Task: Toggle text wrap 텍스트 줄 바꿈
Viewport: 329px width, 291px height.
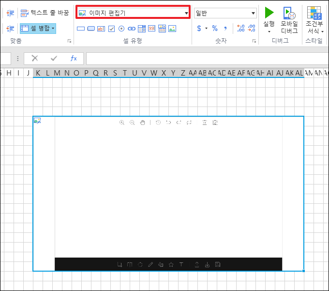Action: pos(45,13)
